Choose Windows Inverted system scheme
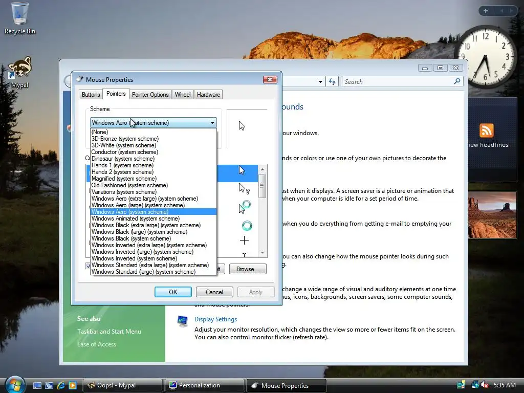 (x=154, y=258)
